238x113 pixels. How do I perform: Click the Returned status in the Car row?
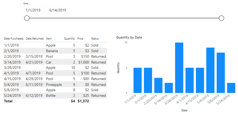(98, 62)
